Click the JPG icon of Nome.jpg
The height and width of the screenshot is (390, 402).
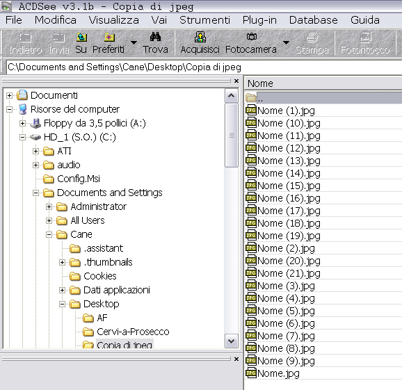pyautogui.click(x=251, y=373)
